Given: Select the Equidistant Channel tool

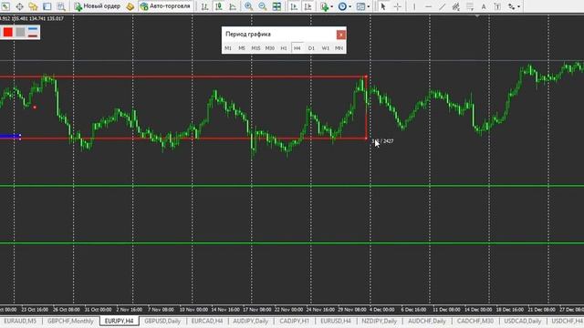Looking at the screenshot, I should (x=456, y=6).
